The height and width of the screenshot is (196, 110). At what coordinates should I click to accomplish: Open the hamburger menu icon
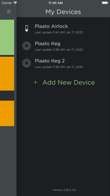pos(9,12)
